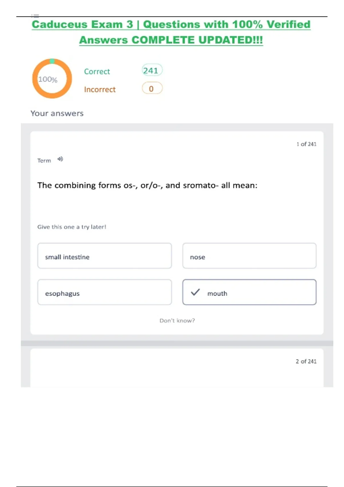Click the Correct count badge showing 241
The height and width of the screenshot is (487, 344).
pyautogui.click(x=152, y=70)
